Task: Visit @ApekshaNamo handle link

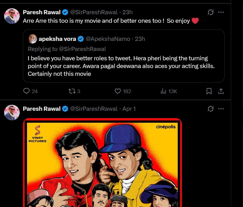Action: pos(108,39)
